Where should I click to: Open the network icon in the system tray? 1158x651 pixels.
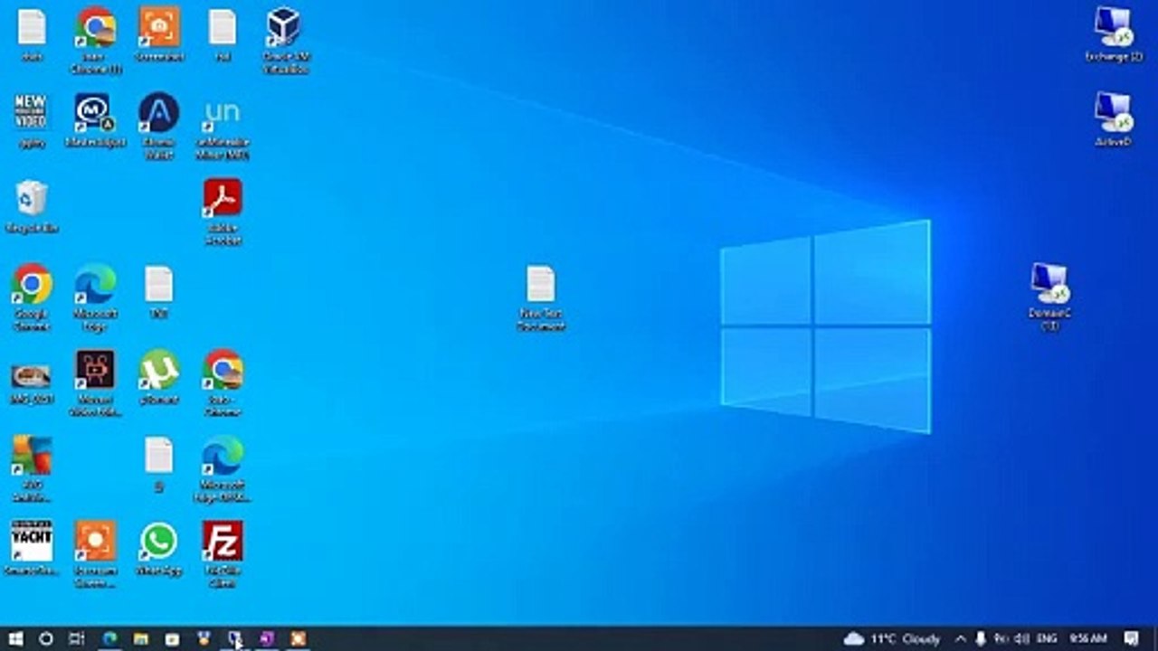point(1001,638)
